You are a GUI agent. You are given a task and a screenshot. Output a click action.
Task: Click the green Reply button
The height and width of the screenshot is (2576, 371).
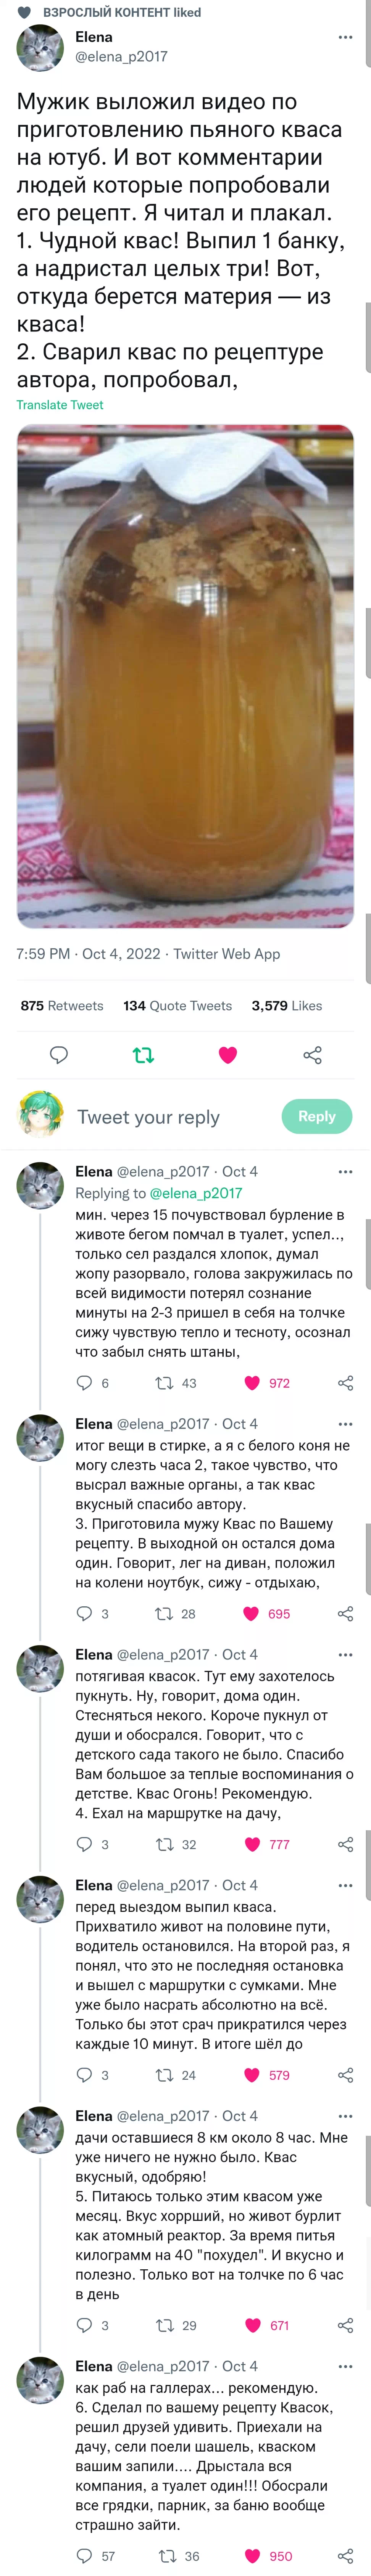point(317,1116)
